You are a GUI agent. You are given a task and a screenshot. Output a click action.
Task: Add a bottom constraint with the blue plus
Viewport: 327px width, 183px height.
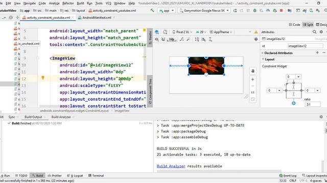pyautogui.click(x=294, y=103)
